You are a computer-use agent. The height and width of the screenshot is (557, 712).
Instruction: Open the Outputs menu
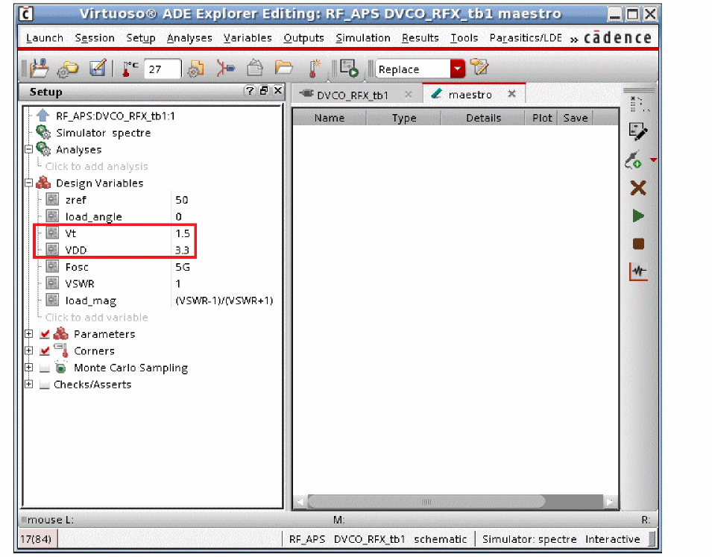pos(303,38)
